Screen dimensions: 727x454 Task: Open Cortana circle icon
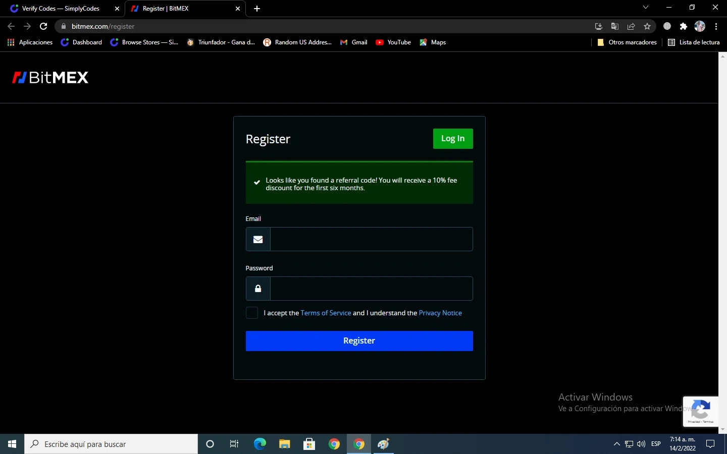coord(210,444)
